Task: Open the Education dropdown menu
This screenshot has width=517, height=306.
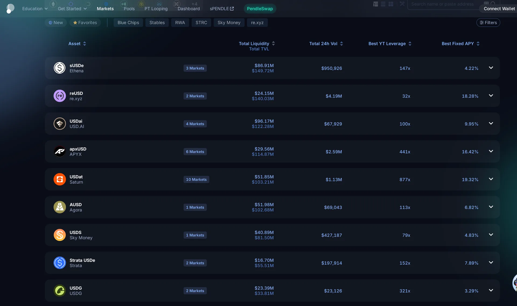Action: point(35,9)
